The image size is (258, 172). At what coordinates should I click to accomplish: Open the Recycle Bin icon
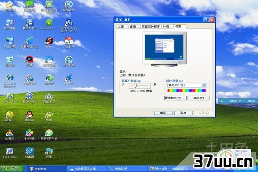tap(10, 60)
